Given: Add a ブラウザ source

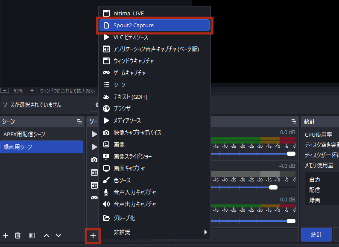Looking at the screenshot, I should pyautogui.click(x=155, y=109).
